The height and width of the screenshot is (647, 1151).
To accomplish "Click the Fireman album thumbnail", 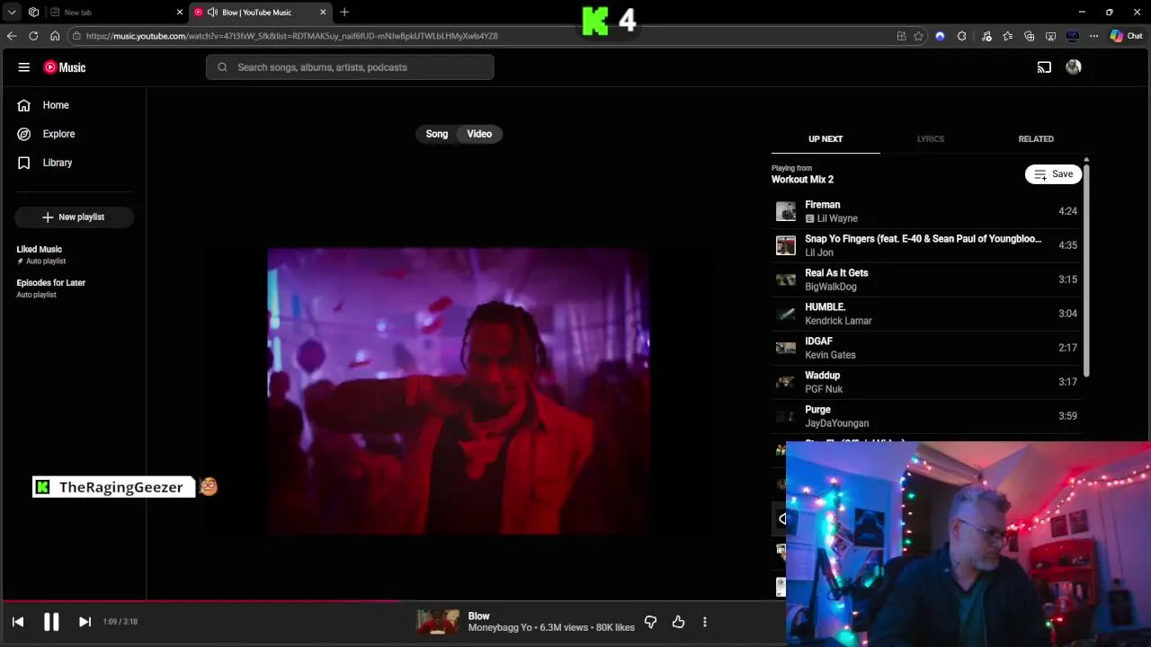I will point(786,211).
